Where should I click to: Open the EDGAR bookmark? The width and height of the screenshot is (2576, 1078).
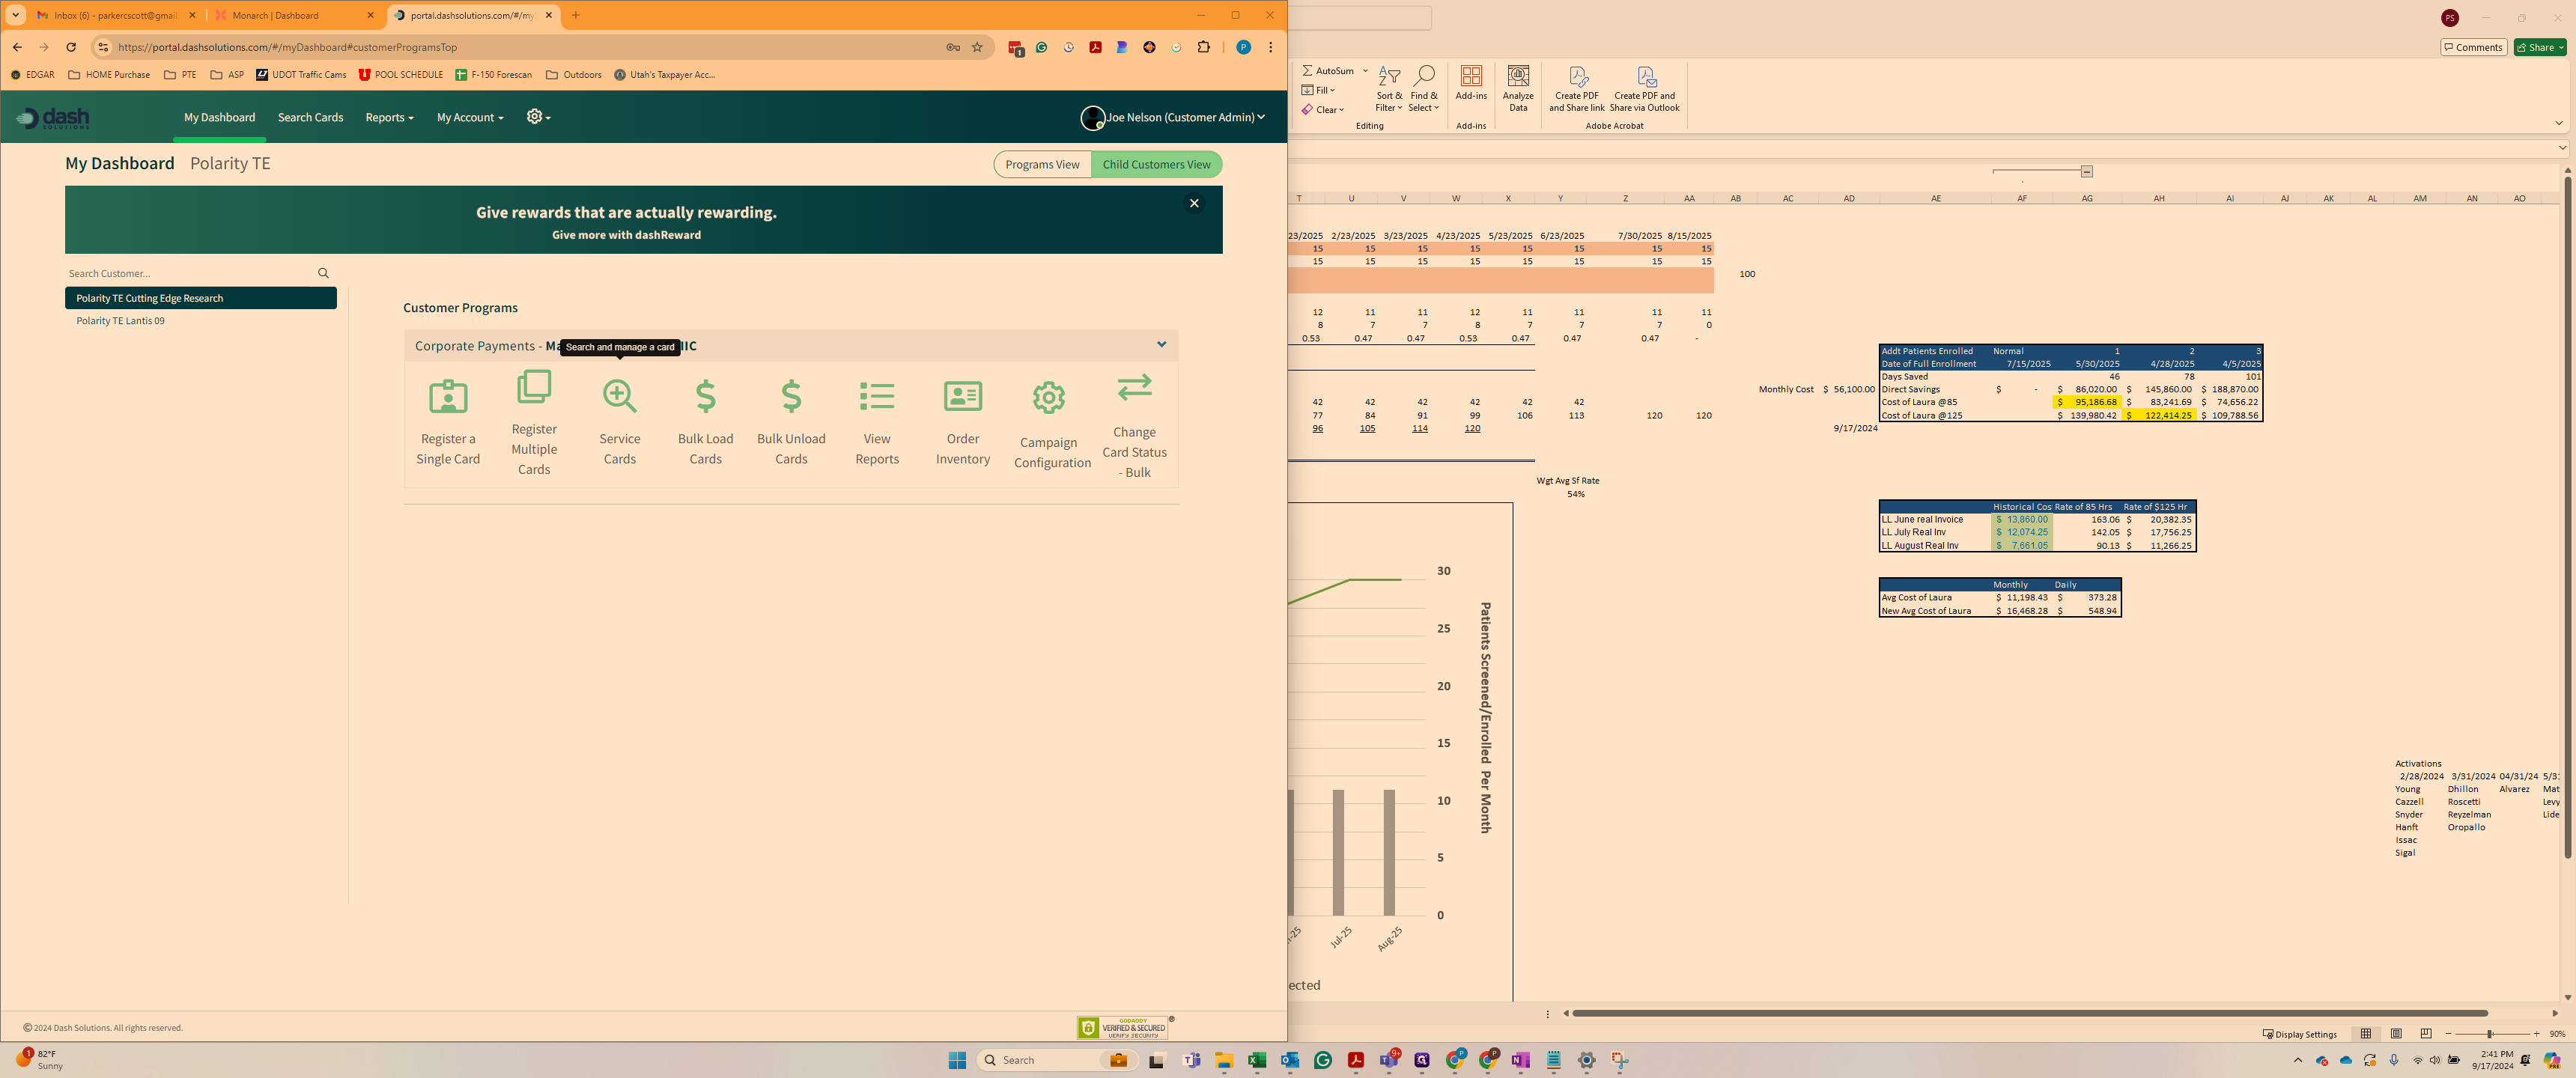point(32,75)
